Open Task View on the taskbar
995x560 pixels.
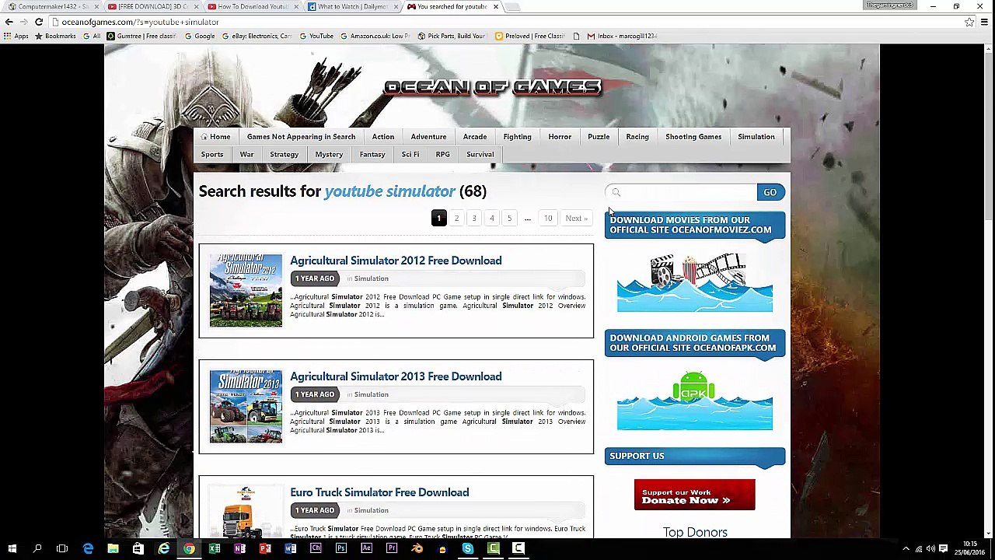[x=62, y=549]
